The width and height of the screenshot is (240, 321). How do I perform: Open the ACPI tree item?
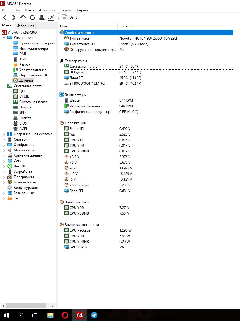pyautogui.click(x=20, y=129)
